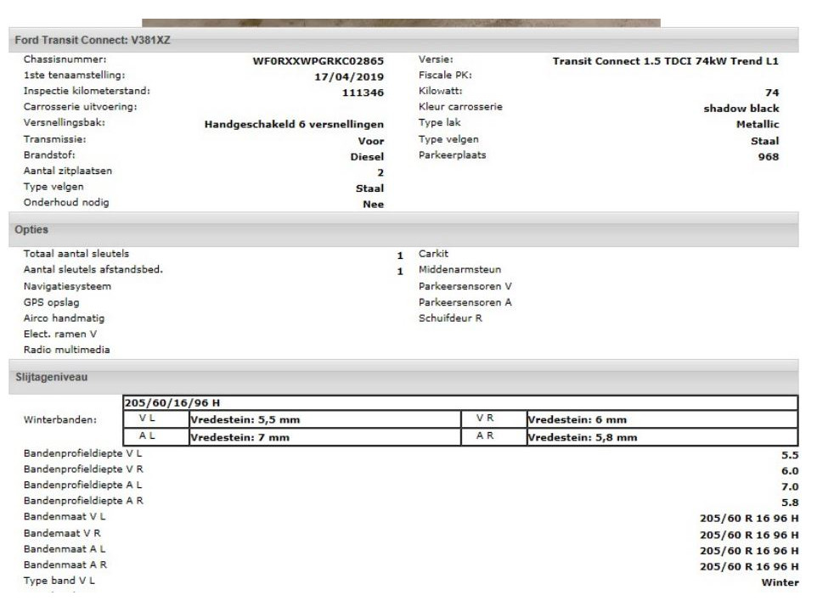The height and width of the screenshot is (612, 817).
Task: Click the 'Kilowatt:' label
Action: coord(440,91)
